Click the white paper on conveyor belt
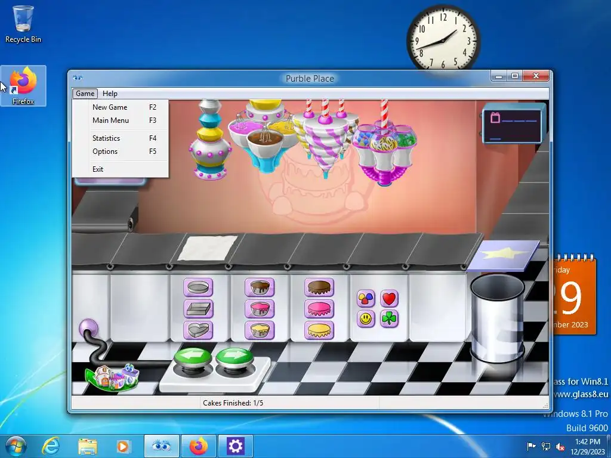The height and width of the screenshot is (458, 611). tap(207, 247)
